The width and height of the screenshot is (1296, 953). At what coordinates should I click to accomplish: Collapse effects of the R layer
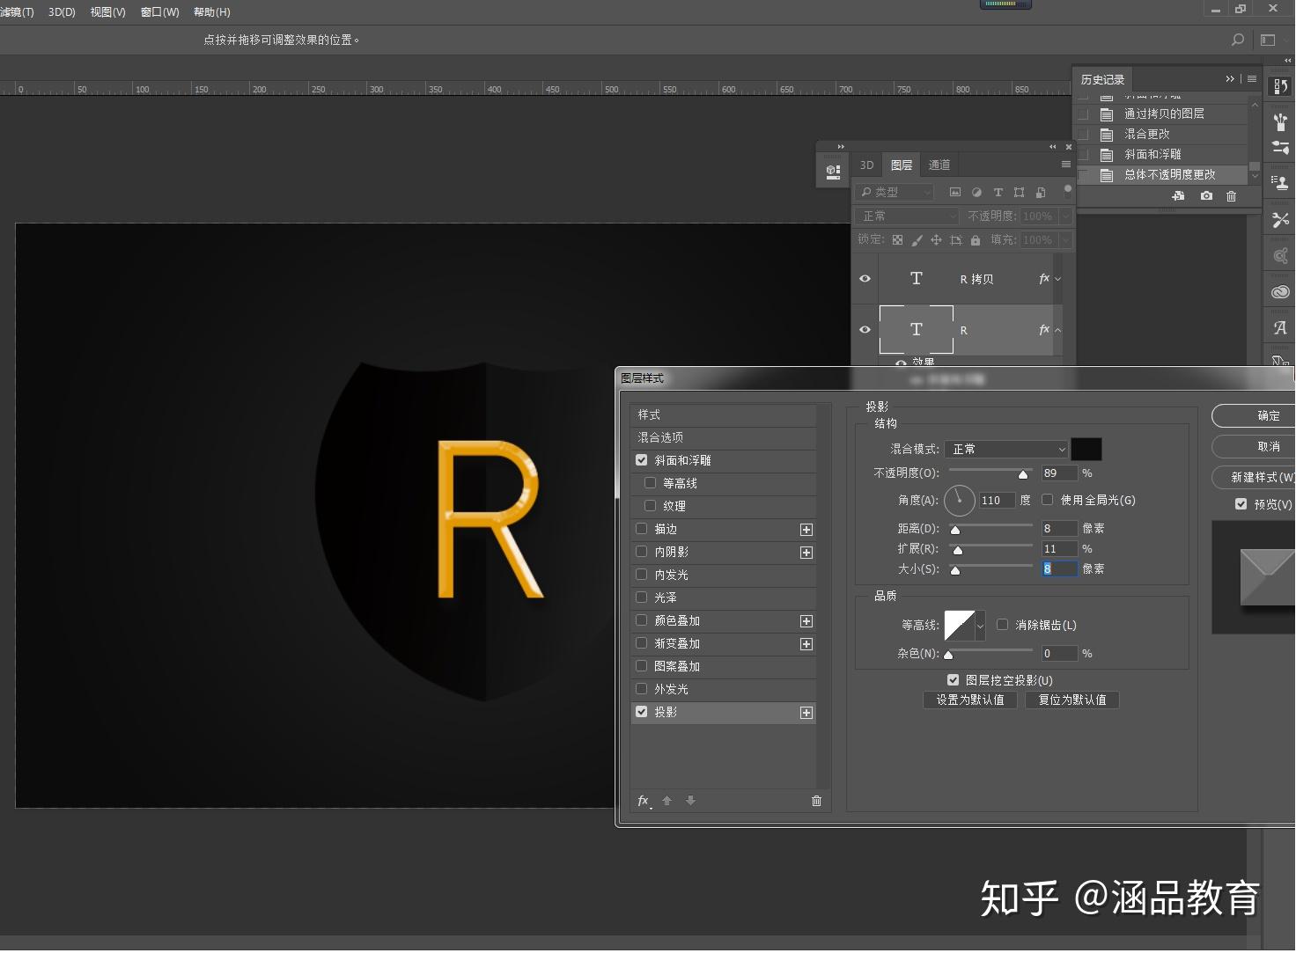[1057, 330]
